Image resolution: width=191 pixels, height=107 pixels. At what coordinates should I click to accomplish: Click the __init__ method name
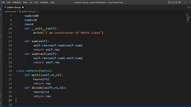[38, 29]
